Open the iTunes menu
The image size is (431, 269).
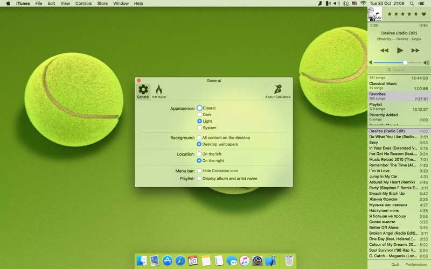point(23,3)
